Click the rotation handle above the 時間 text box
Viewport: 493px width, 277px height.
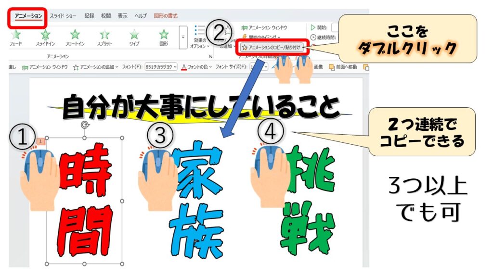pyautogui.click(x=85, y=125)
